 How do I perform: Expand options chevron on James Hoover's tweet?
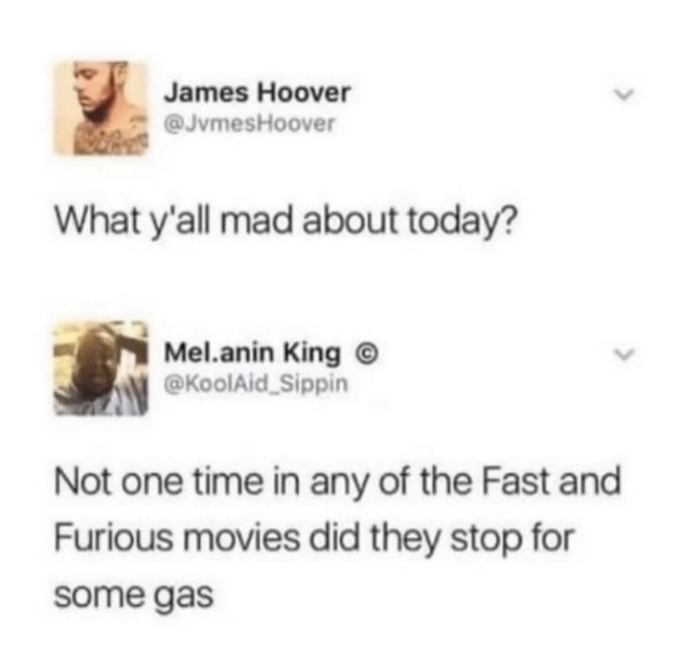(x=624, y=94)
